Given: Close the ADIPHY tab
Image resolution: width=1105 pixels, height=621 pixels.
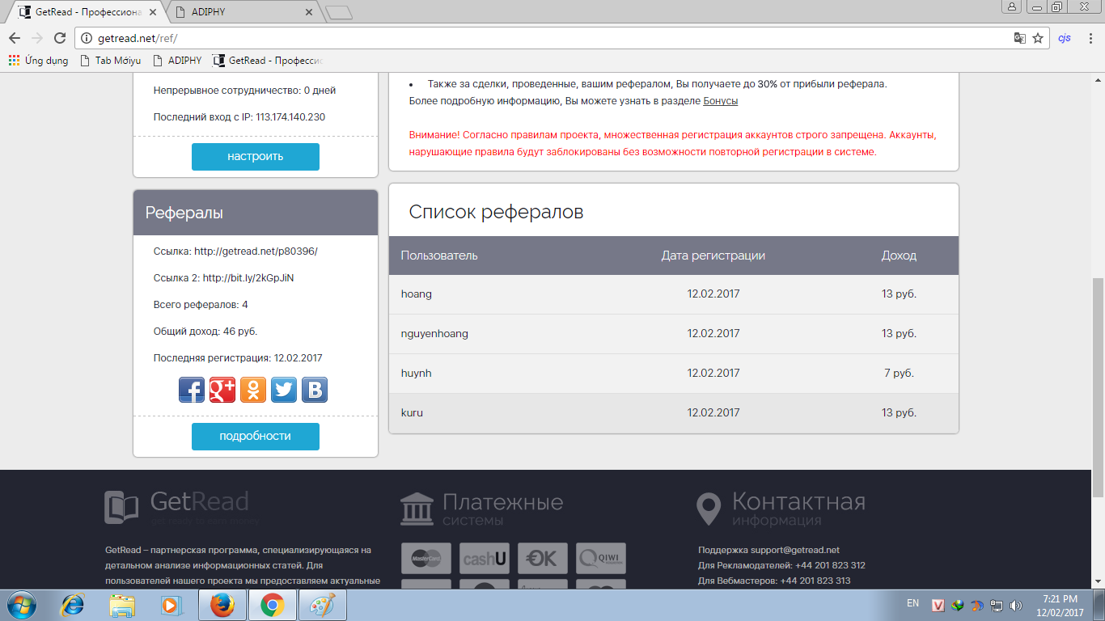Looking at the screenshot, I should click(x=308, y=12).
